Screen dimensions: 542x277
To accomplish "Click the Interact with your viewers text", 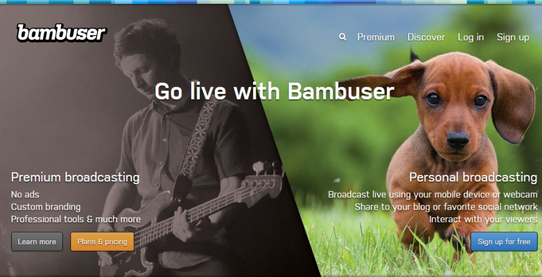I will coord(483,219).
